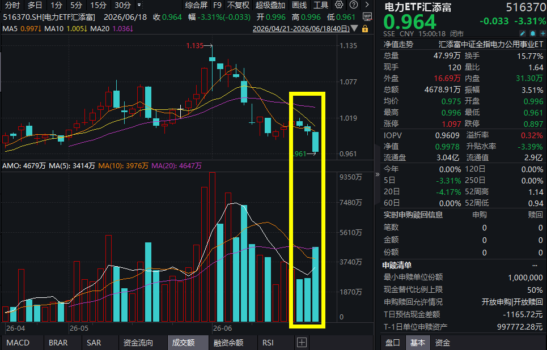Click the 总量 47.99万 value

[x=447, y=56]
